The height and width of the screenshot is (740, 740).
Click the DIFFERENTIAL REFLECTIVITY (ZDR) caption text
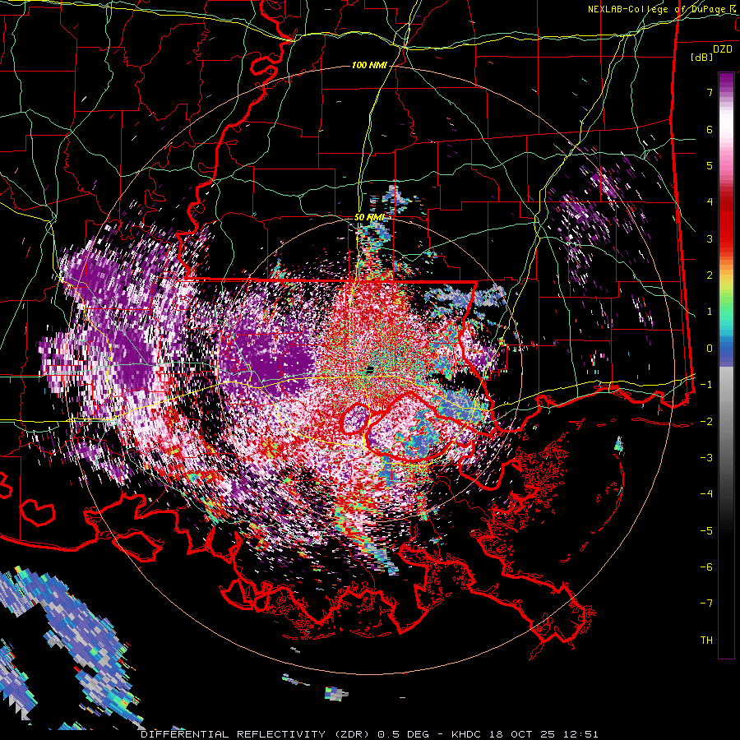257,734
